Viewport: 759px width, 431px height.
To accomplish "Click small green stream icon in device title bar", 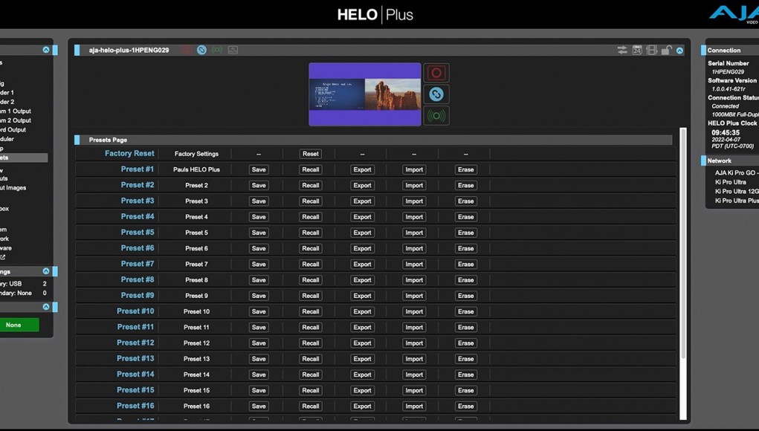I will pos(217,50).
